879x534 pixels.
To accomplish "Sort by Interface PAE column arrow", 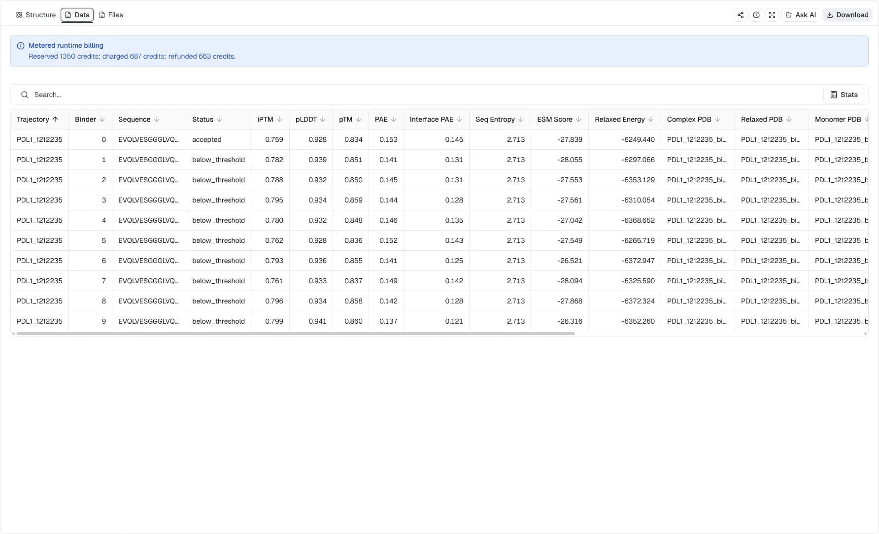I will (x=459, y=119).
